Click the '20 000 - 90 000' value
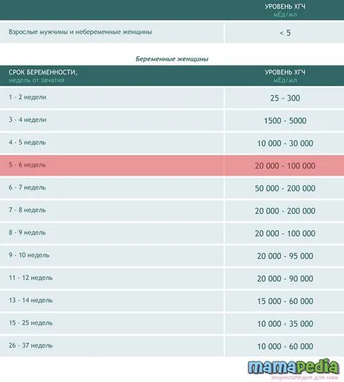 tap(285, 279)
